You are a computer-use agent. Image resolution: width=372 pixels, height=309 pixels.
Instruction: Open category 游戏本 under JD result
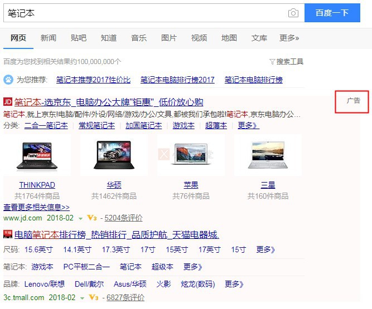coord(183,125)
